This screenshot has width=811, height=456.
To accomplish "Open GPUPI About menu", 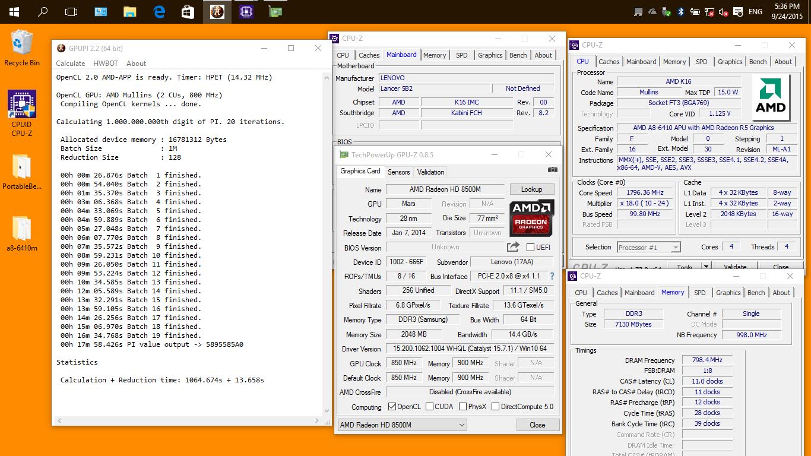I will pyautogui.click(x=136, y=64).
